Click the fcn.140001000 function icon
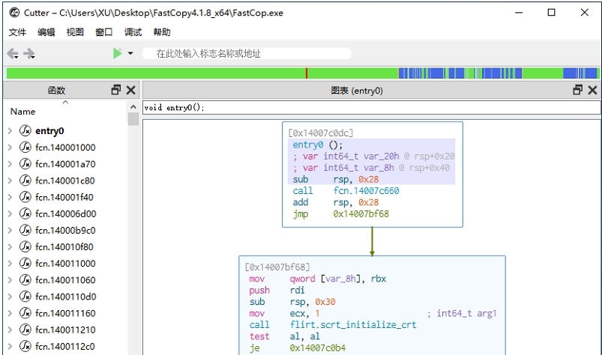 (25, 148)
